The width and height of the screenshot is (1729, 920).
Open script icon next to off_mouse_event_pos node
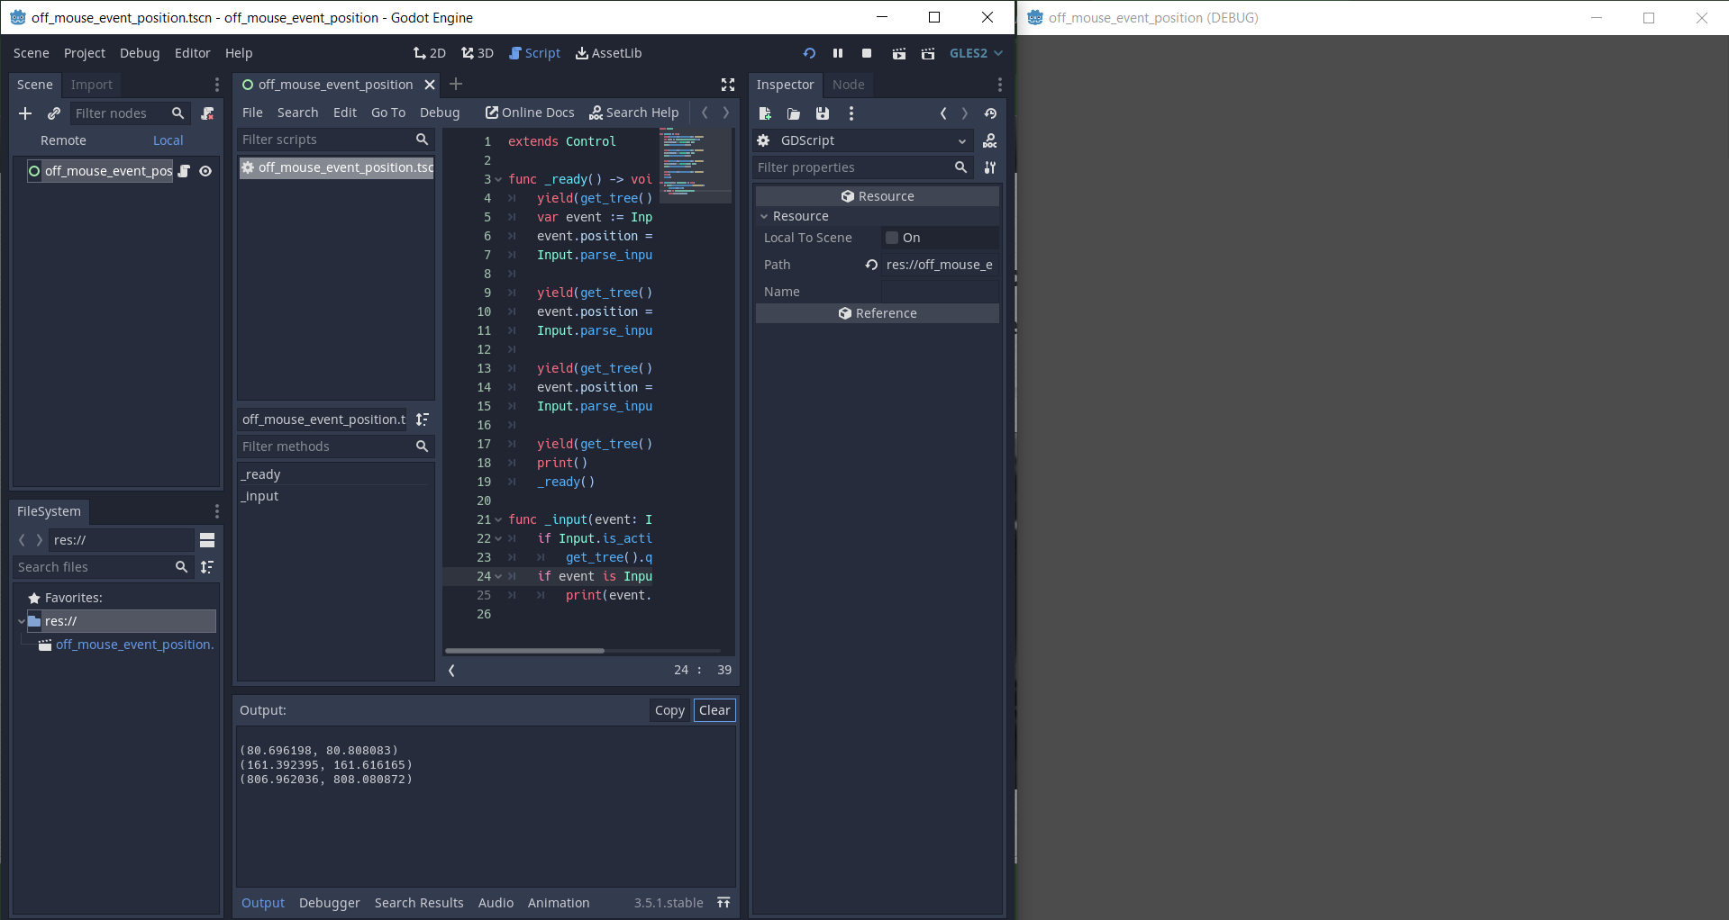(184, 171)
